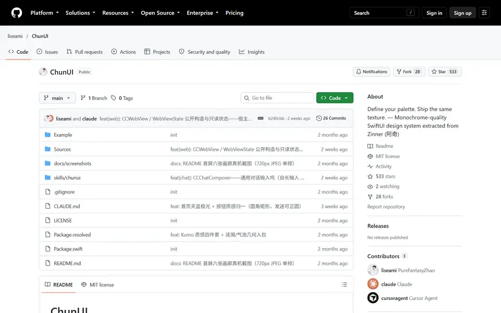
Task: Click the Pricing link
Action: 234,13
